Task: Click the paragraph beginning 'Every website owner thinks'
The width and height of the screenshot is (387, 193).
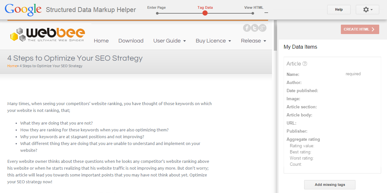Action: click(x=108, y=172)
